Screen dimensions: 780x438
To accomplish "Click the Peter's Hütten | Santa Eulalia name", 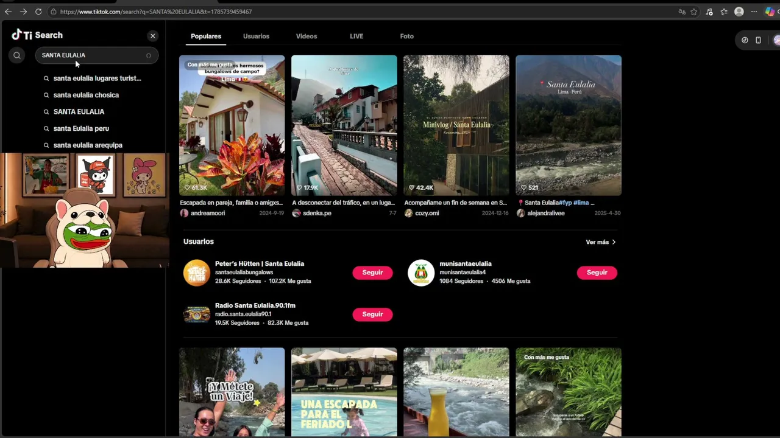I will [x=260, y=263].
